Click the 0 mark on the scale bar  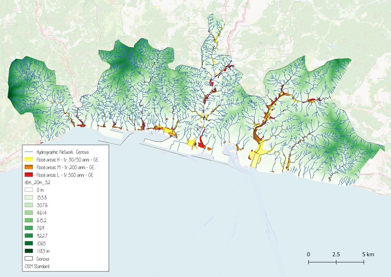[x=308, y=254]
